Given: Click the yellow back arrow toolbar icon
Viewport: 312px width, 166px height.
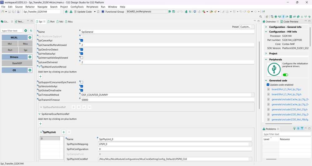Looking at the screenshot, I should [249, 12].
